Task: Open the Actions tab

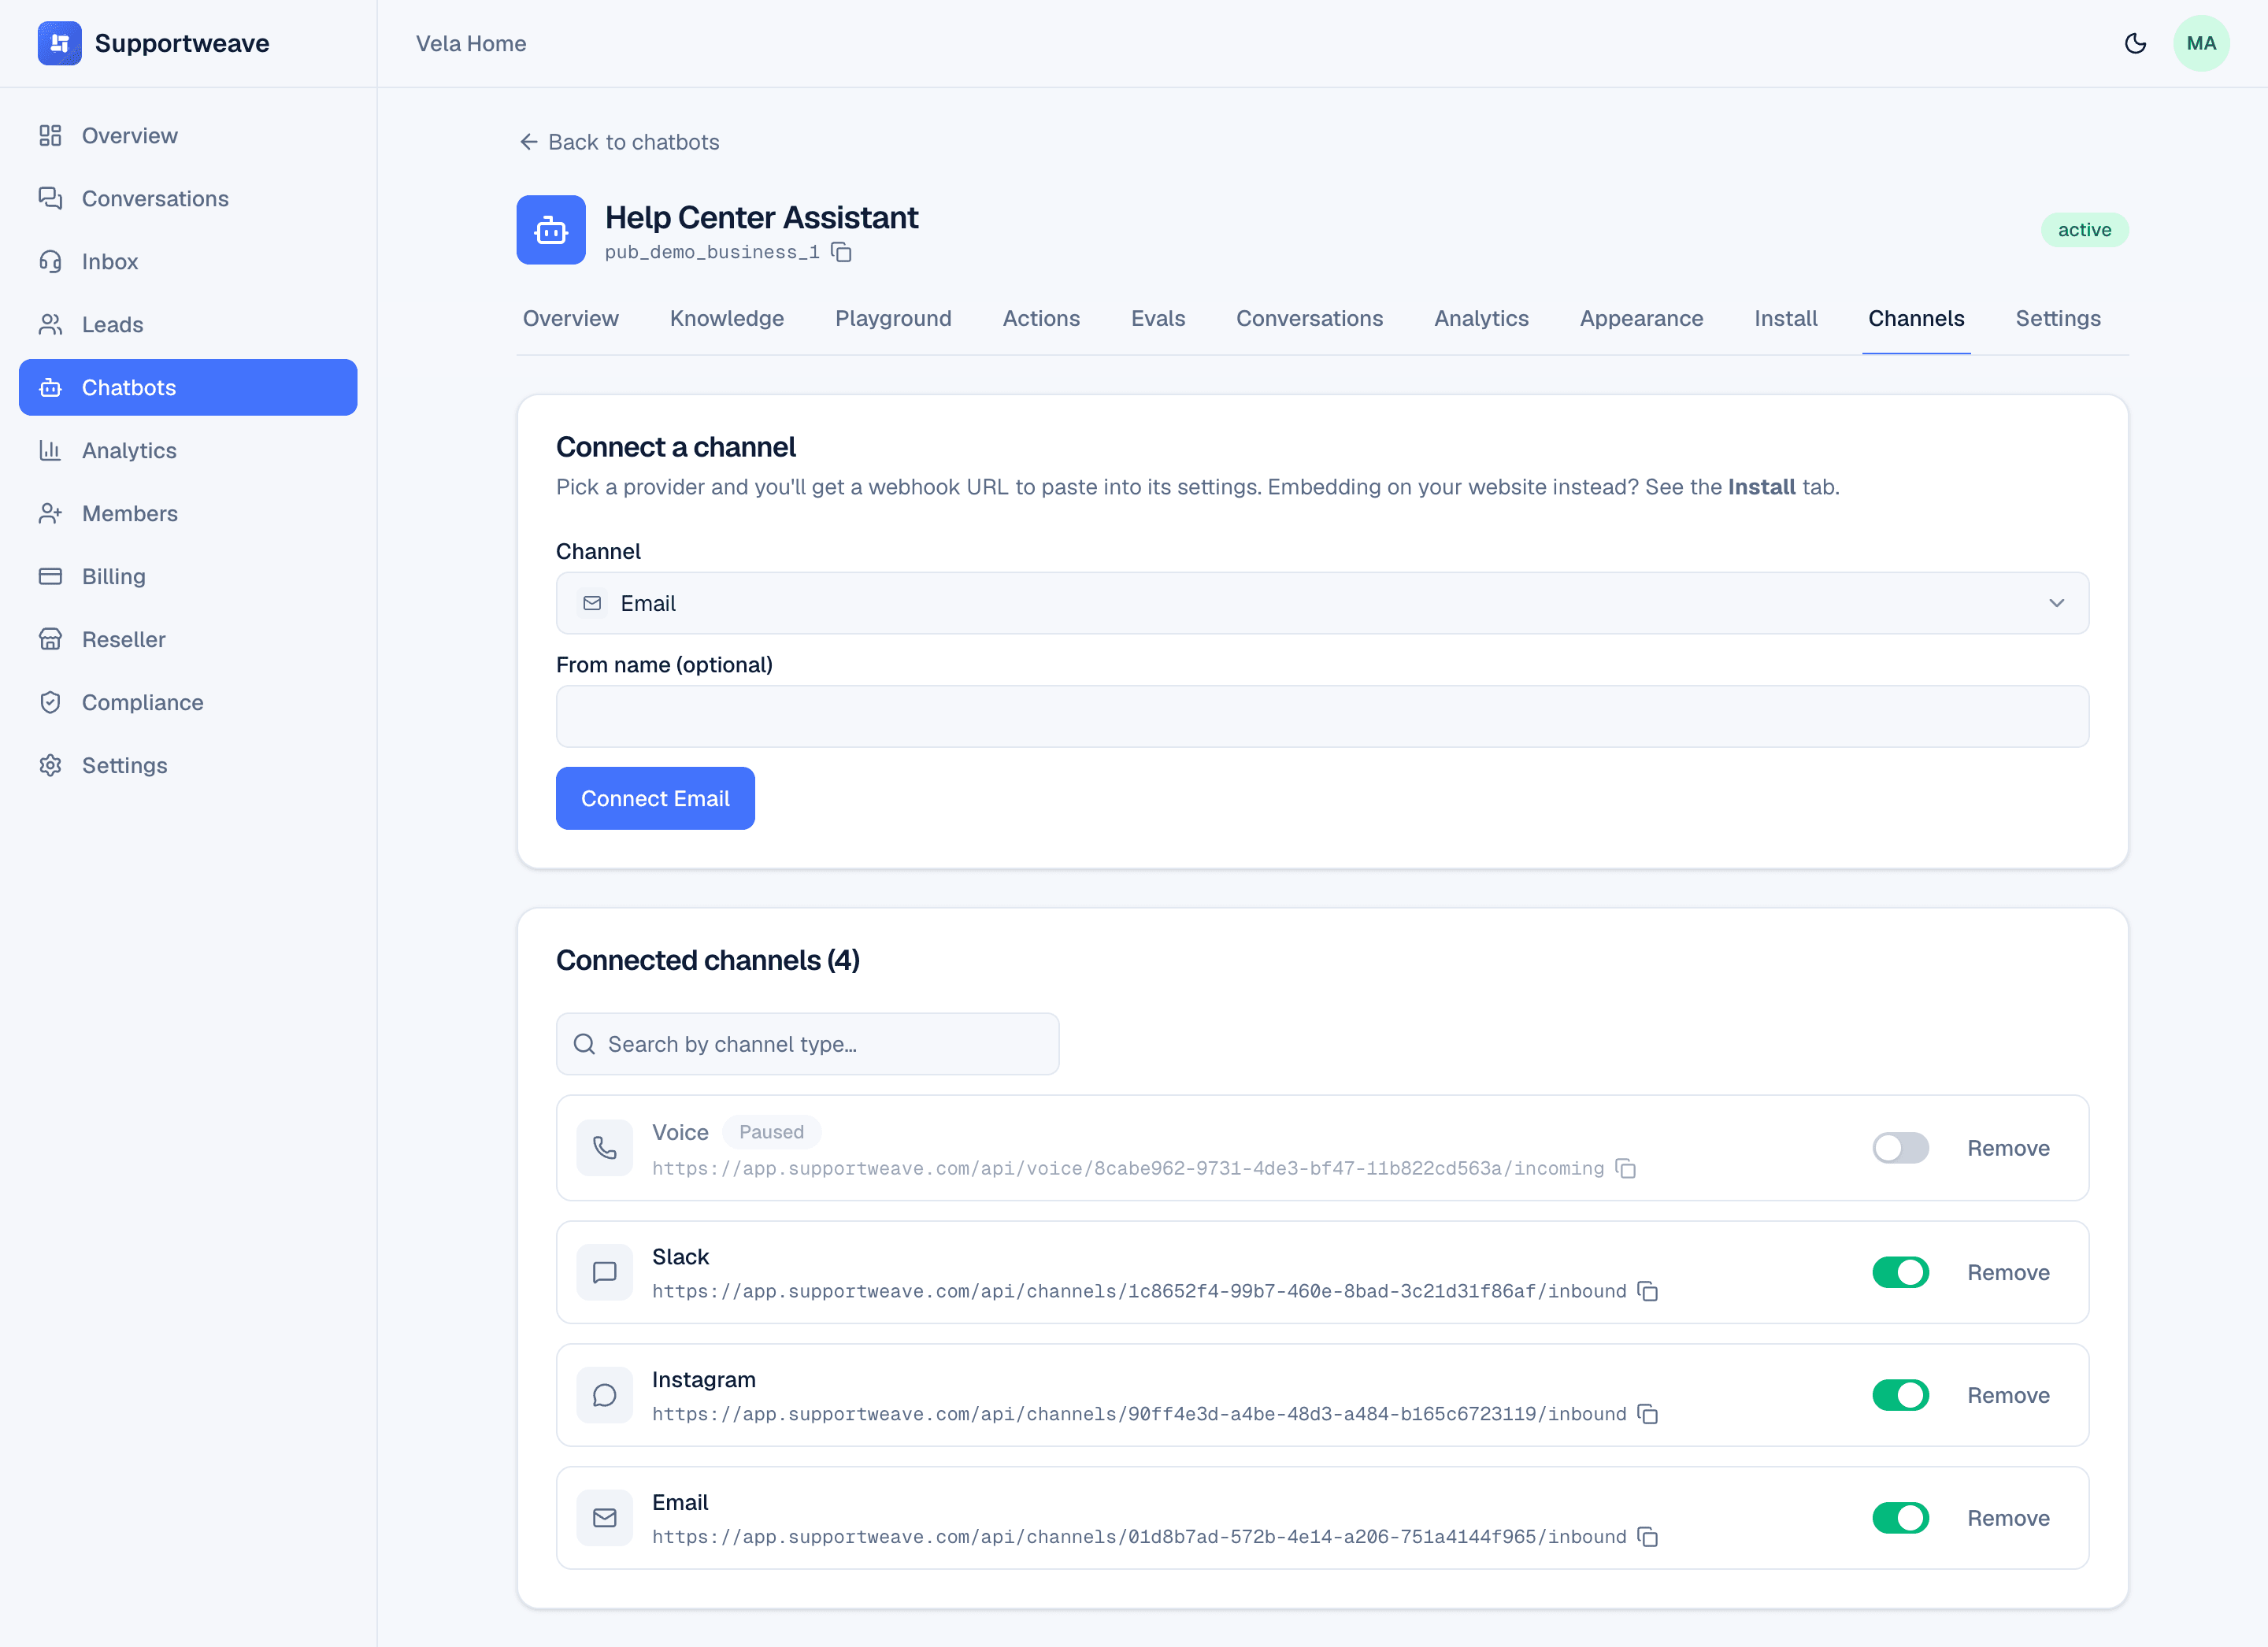Action: click(x=1041, y=318)
